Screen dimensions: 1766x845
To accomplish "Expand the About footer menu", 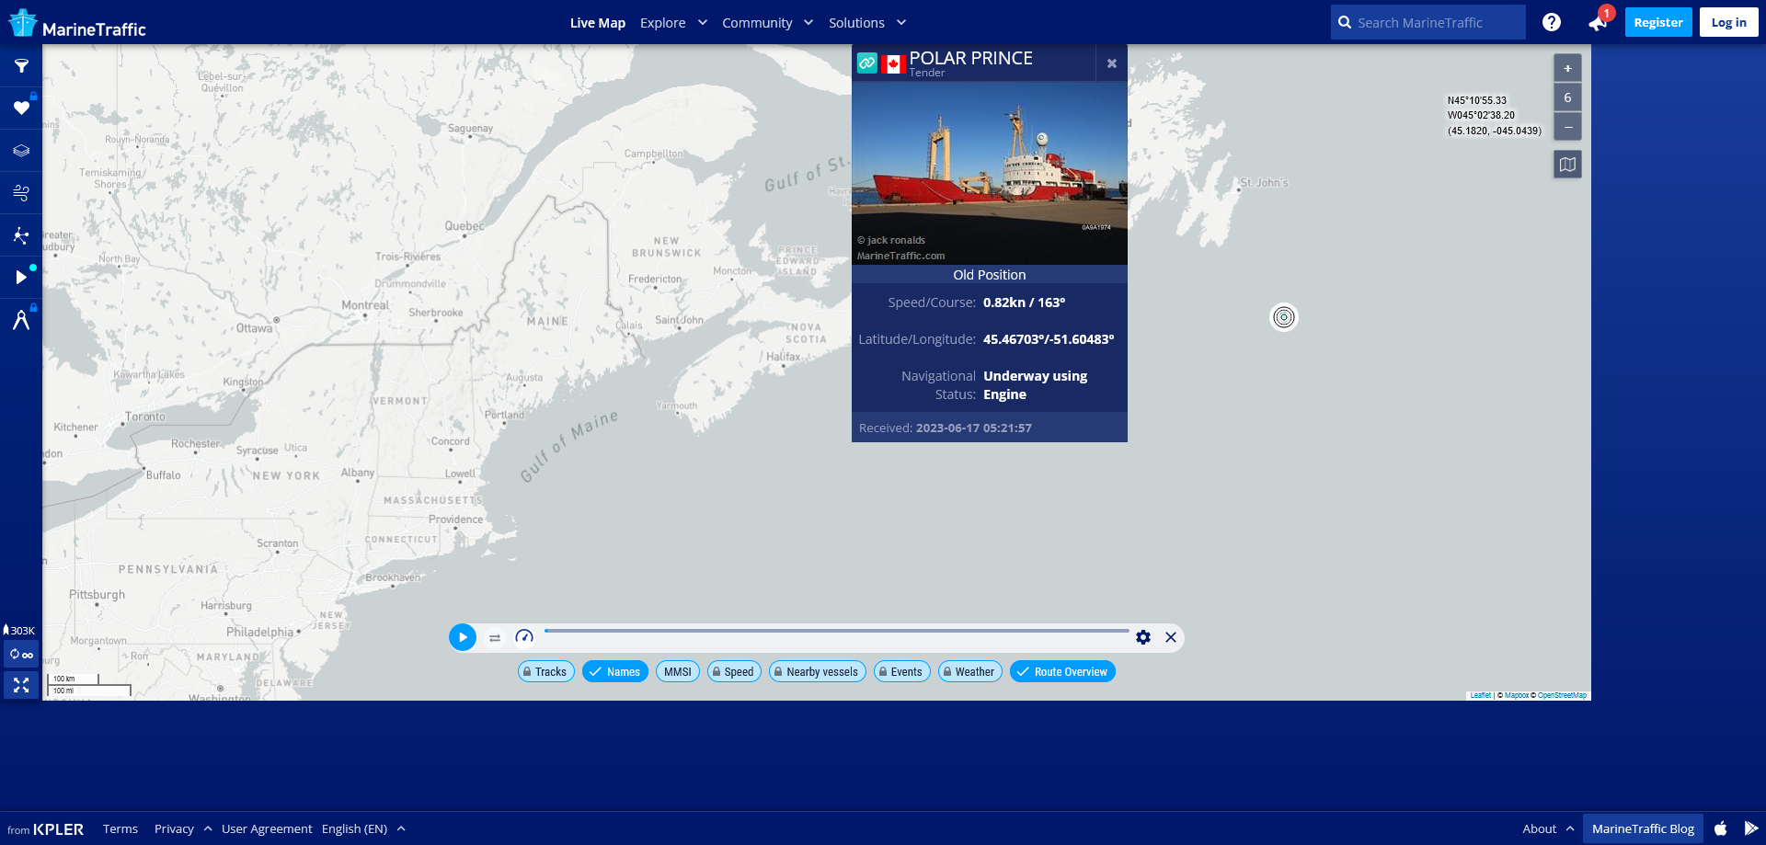I will (1548, 828).
